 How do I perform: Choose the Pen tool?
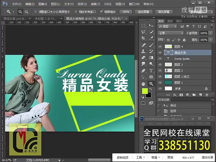(143, 70)
